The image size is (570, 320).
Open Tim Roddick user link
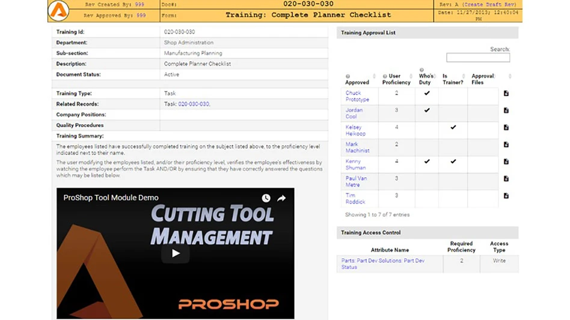coord(355,199)
